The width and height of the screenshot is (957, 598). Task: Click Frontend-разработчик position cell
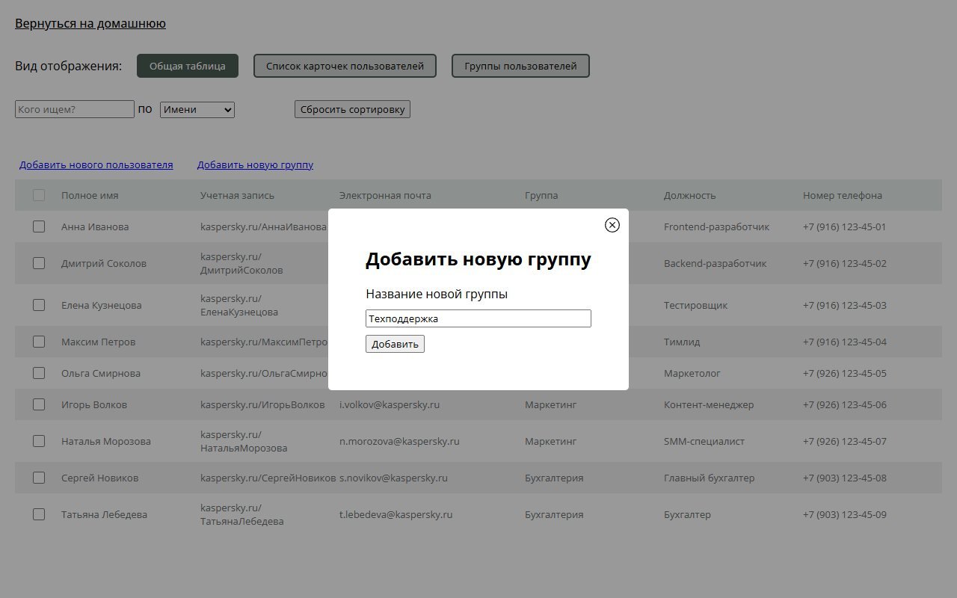(x=716, y=226)
